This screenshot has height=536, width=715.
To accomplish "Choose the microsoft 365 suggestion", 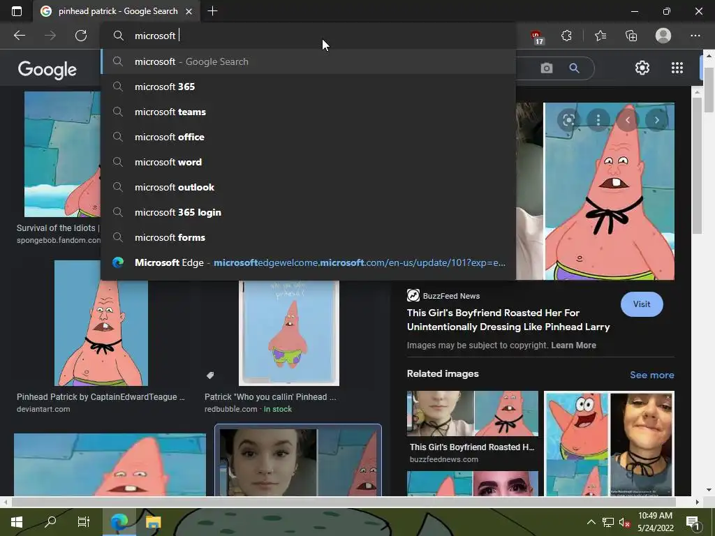I will click(x=308, y=87).
